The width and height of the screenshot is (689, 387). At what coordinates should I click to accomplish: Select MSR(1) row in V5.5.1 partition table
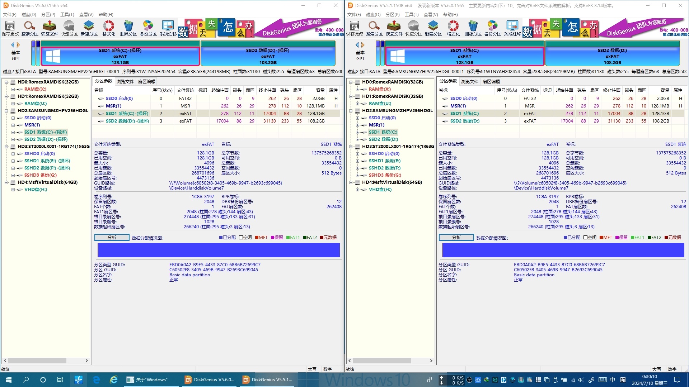561,106
